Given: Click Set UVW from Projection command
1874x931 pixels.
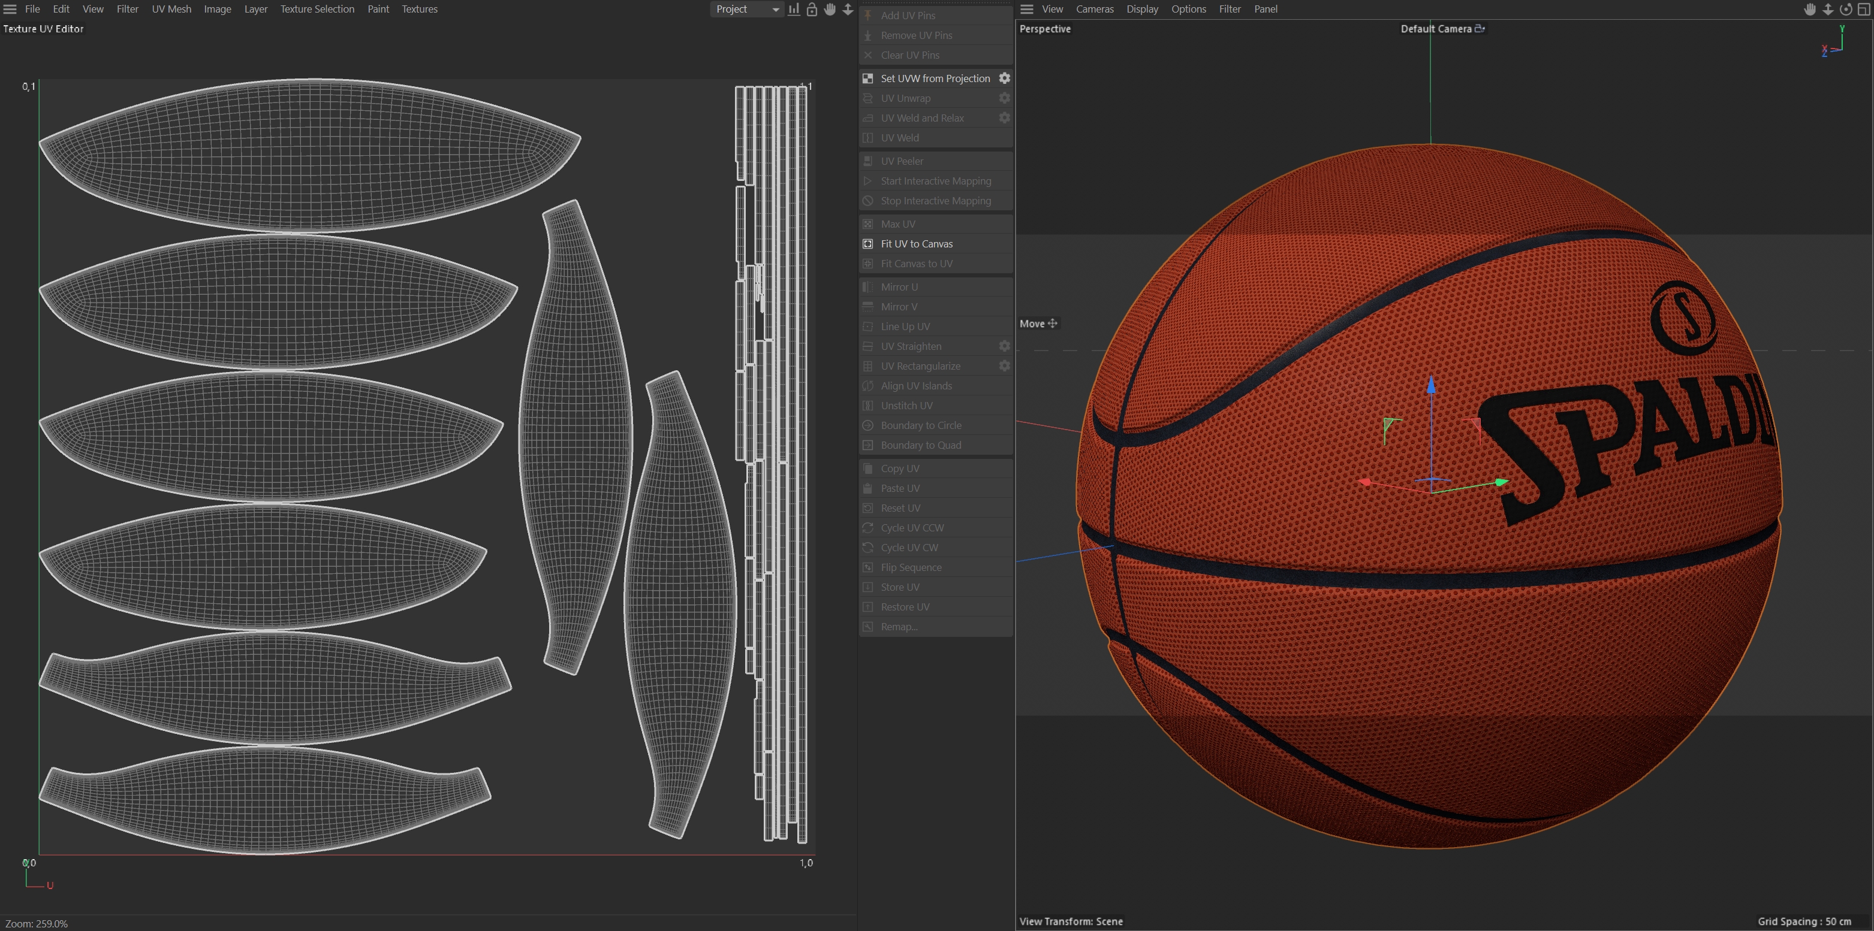Looking at the screenshot, I should click(x=935, y=78).
